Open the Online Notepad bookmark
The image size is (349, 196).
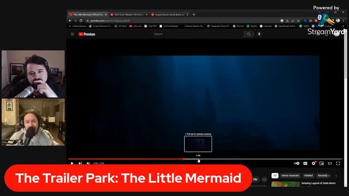click(x=169, y=26)
